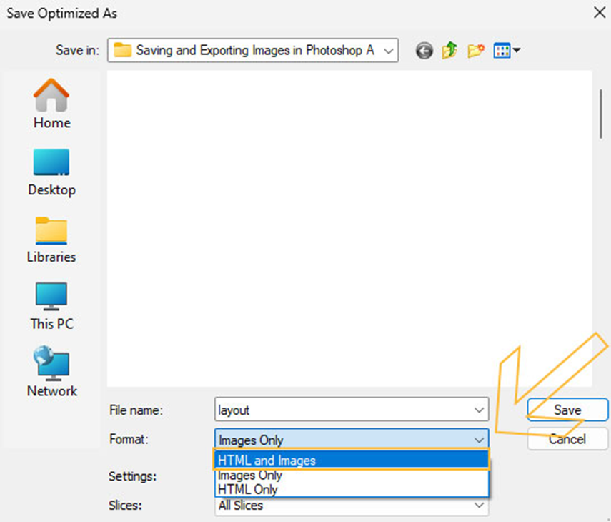Select This PC in the places sidebar
611x522 pixels.
51,306
